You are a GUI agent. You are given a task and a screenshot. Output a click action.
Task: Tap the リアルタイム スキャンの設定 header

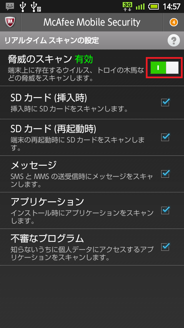51,40
